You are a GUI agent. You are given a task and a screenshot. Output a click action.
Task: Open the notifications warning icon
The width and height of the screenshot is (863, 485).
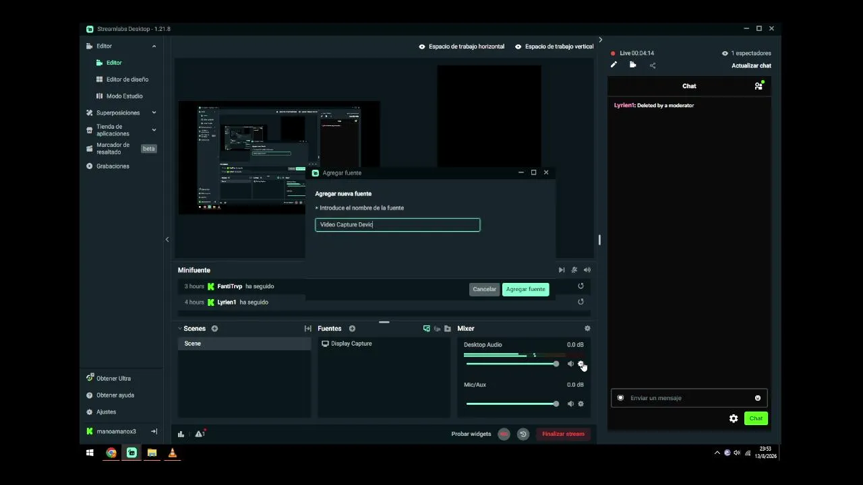pyautogui.click(x=200, y=434)
